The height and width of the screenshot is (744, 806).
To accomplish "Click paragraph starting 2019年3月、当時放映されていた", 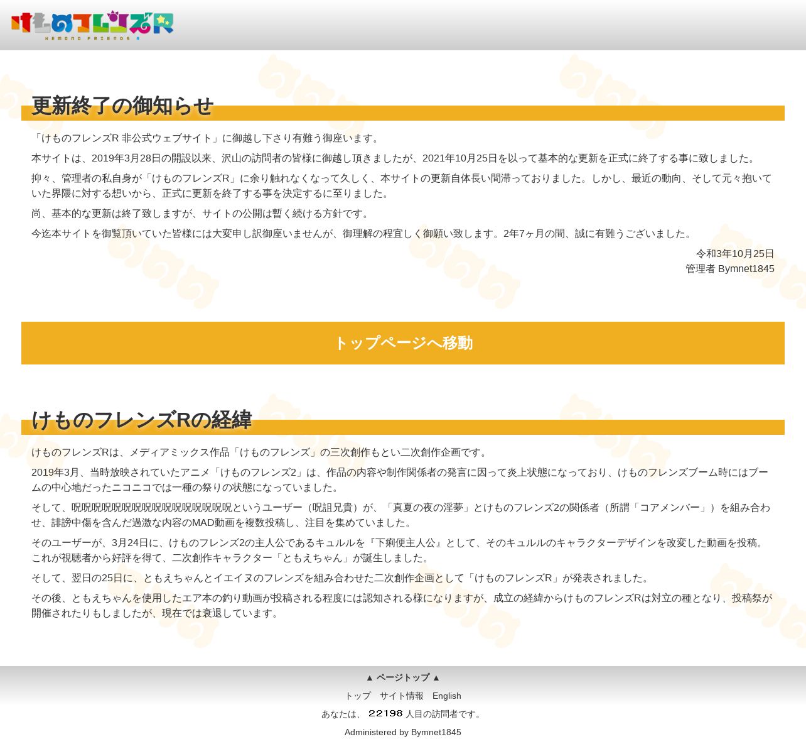I will (400, 480).
